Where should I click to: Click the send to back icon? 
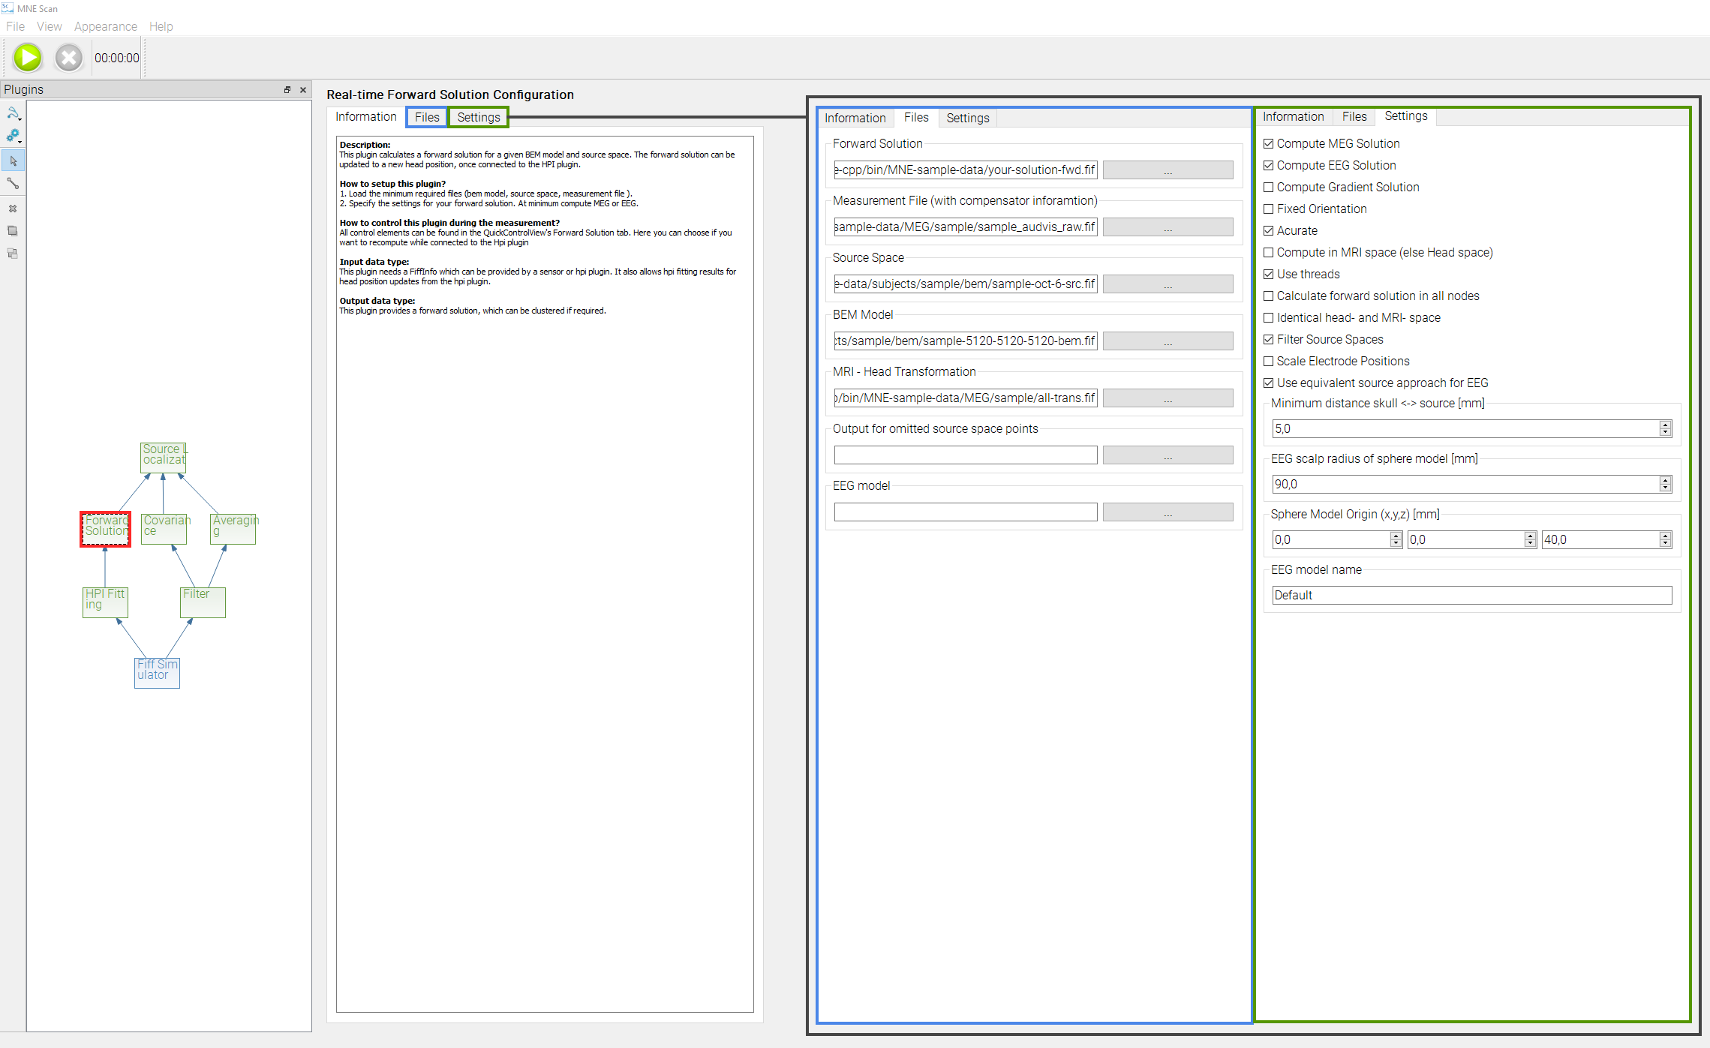pyautogui.click(x=13, y=254)
